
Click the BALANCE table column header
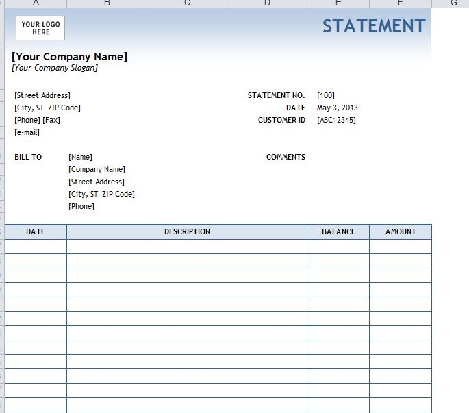click(338, 231)
